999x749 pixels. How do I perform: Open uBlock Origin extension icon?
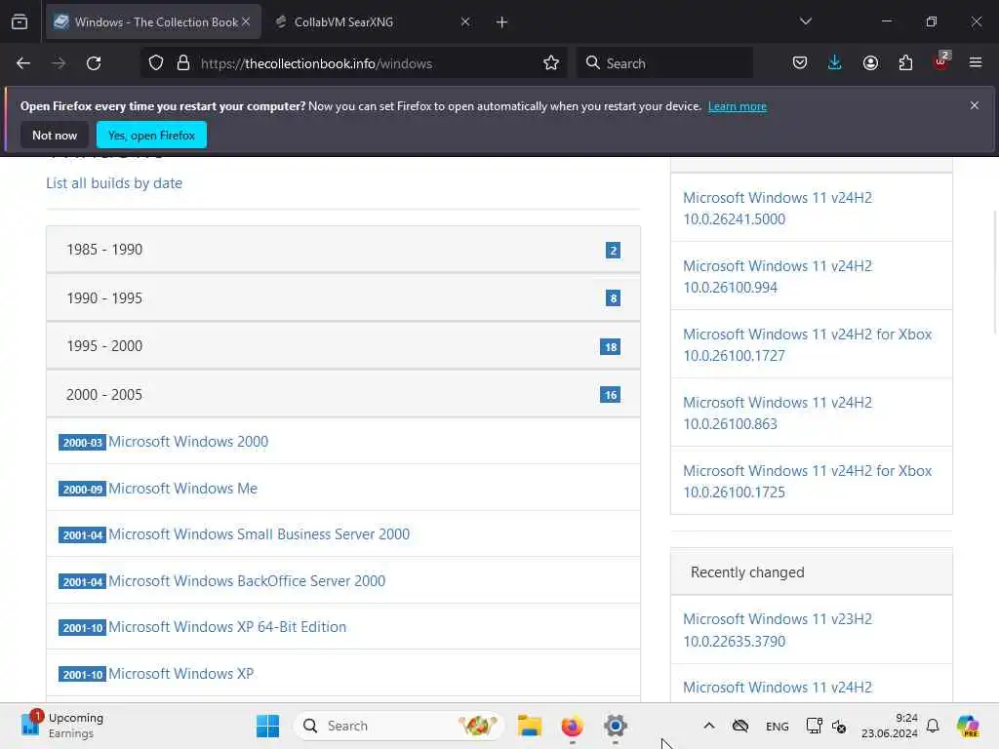pos(941,61)
